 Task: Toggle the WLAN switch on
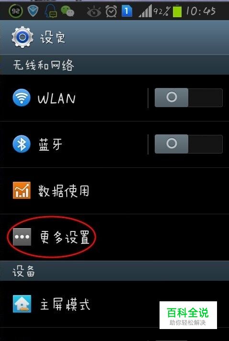[188, 98]
